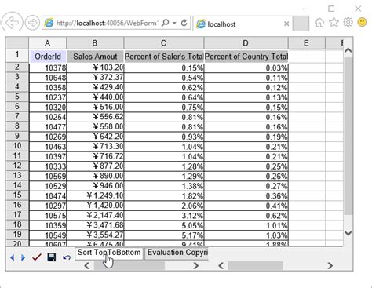Click the Cancel undo arrow icon

67,258
